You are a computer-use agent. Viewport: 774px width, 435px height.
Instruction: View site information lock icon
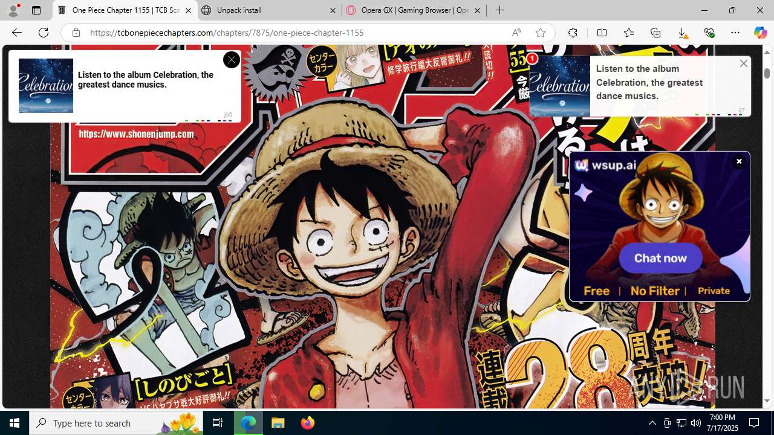(x=76, y=33)
